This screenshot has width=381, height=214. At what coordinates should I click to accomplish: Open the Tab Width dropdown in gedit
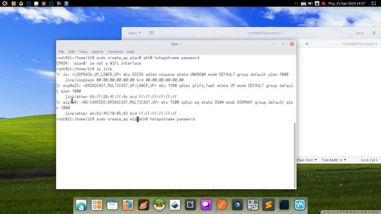tap(334, 160)
